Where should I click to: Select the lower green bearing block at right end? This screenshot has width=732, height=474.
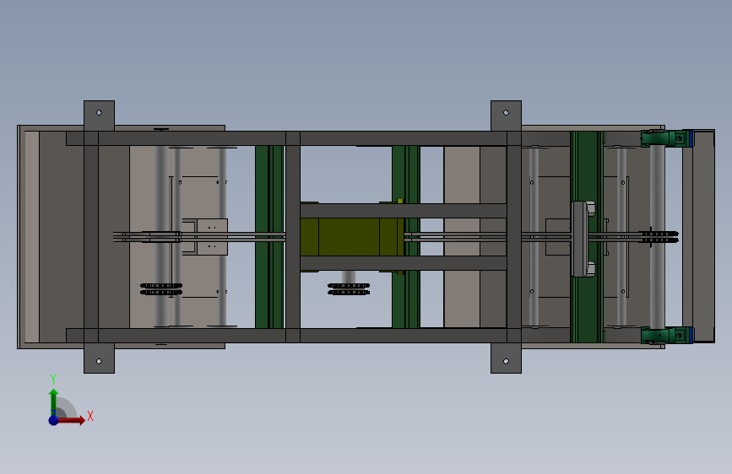(x=667, y=335)
